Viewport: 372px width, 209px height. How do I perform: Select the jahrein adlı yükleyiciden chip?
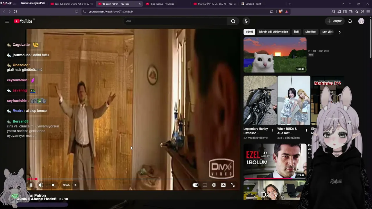pyautogui.click(x=273, y=32)
